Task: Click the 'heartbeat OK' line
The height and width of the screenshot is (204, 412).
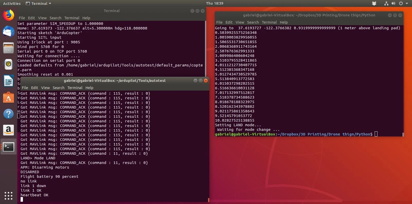Action: coord(35,195)
